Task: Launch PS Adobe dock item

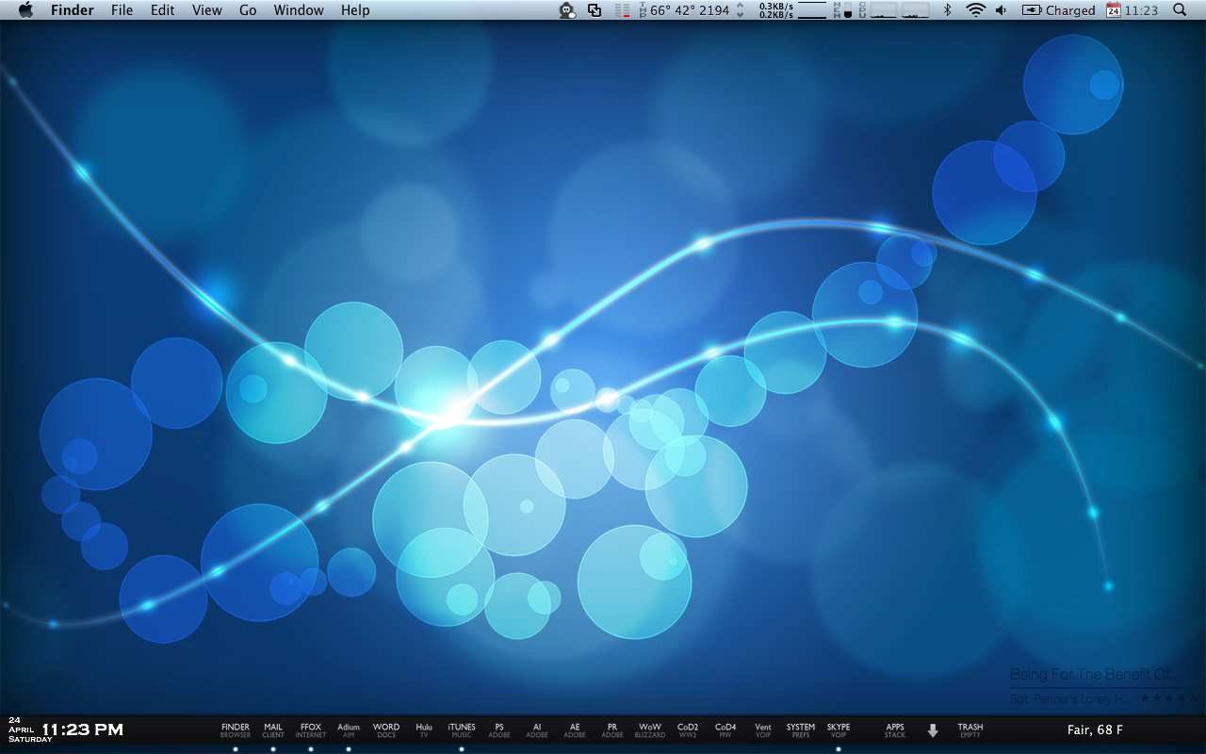Action: point(499,730)
